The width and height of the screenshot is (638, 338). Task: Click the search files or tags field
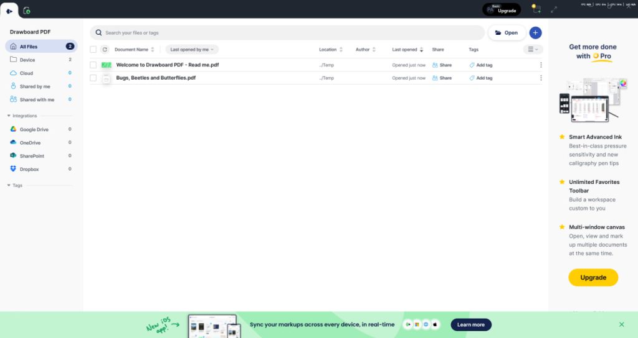click(287, 33)
